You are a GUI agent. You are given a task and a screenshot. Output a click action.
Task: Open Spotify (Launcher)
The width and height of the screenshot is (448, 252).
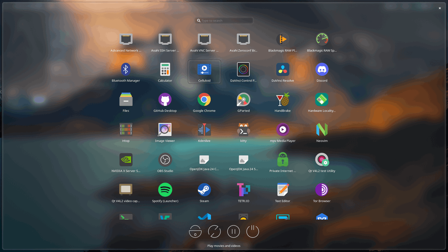165,193
